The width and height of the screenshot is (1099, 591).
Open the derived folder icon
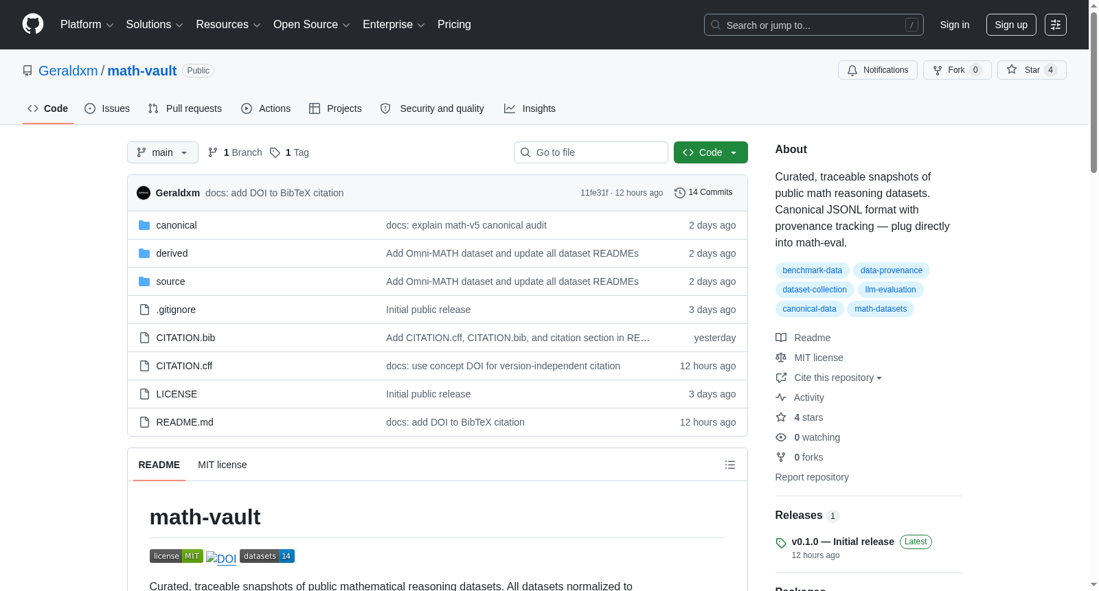coord(144,253)
